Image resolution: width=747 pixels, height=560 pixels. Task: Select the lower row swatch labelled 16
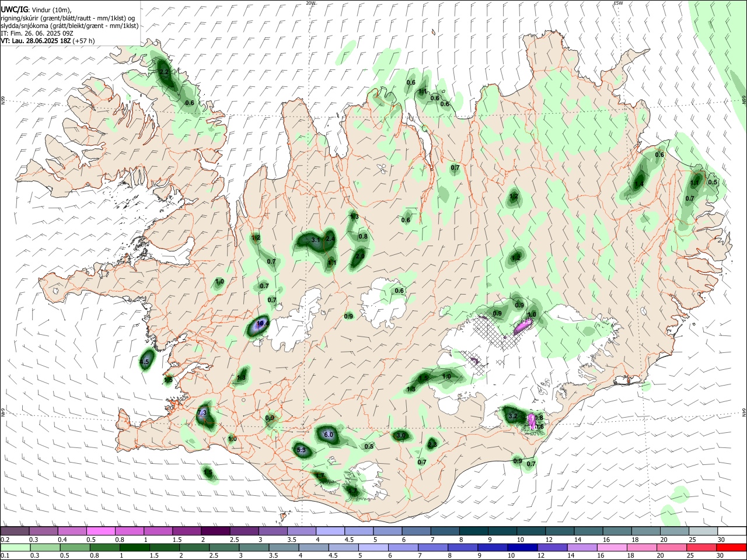pos(612,547)
